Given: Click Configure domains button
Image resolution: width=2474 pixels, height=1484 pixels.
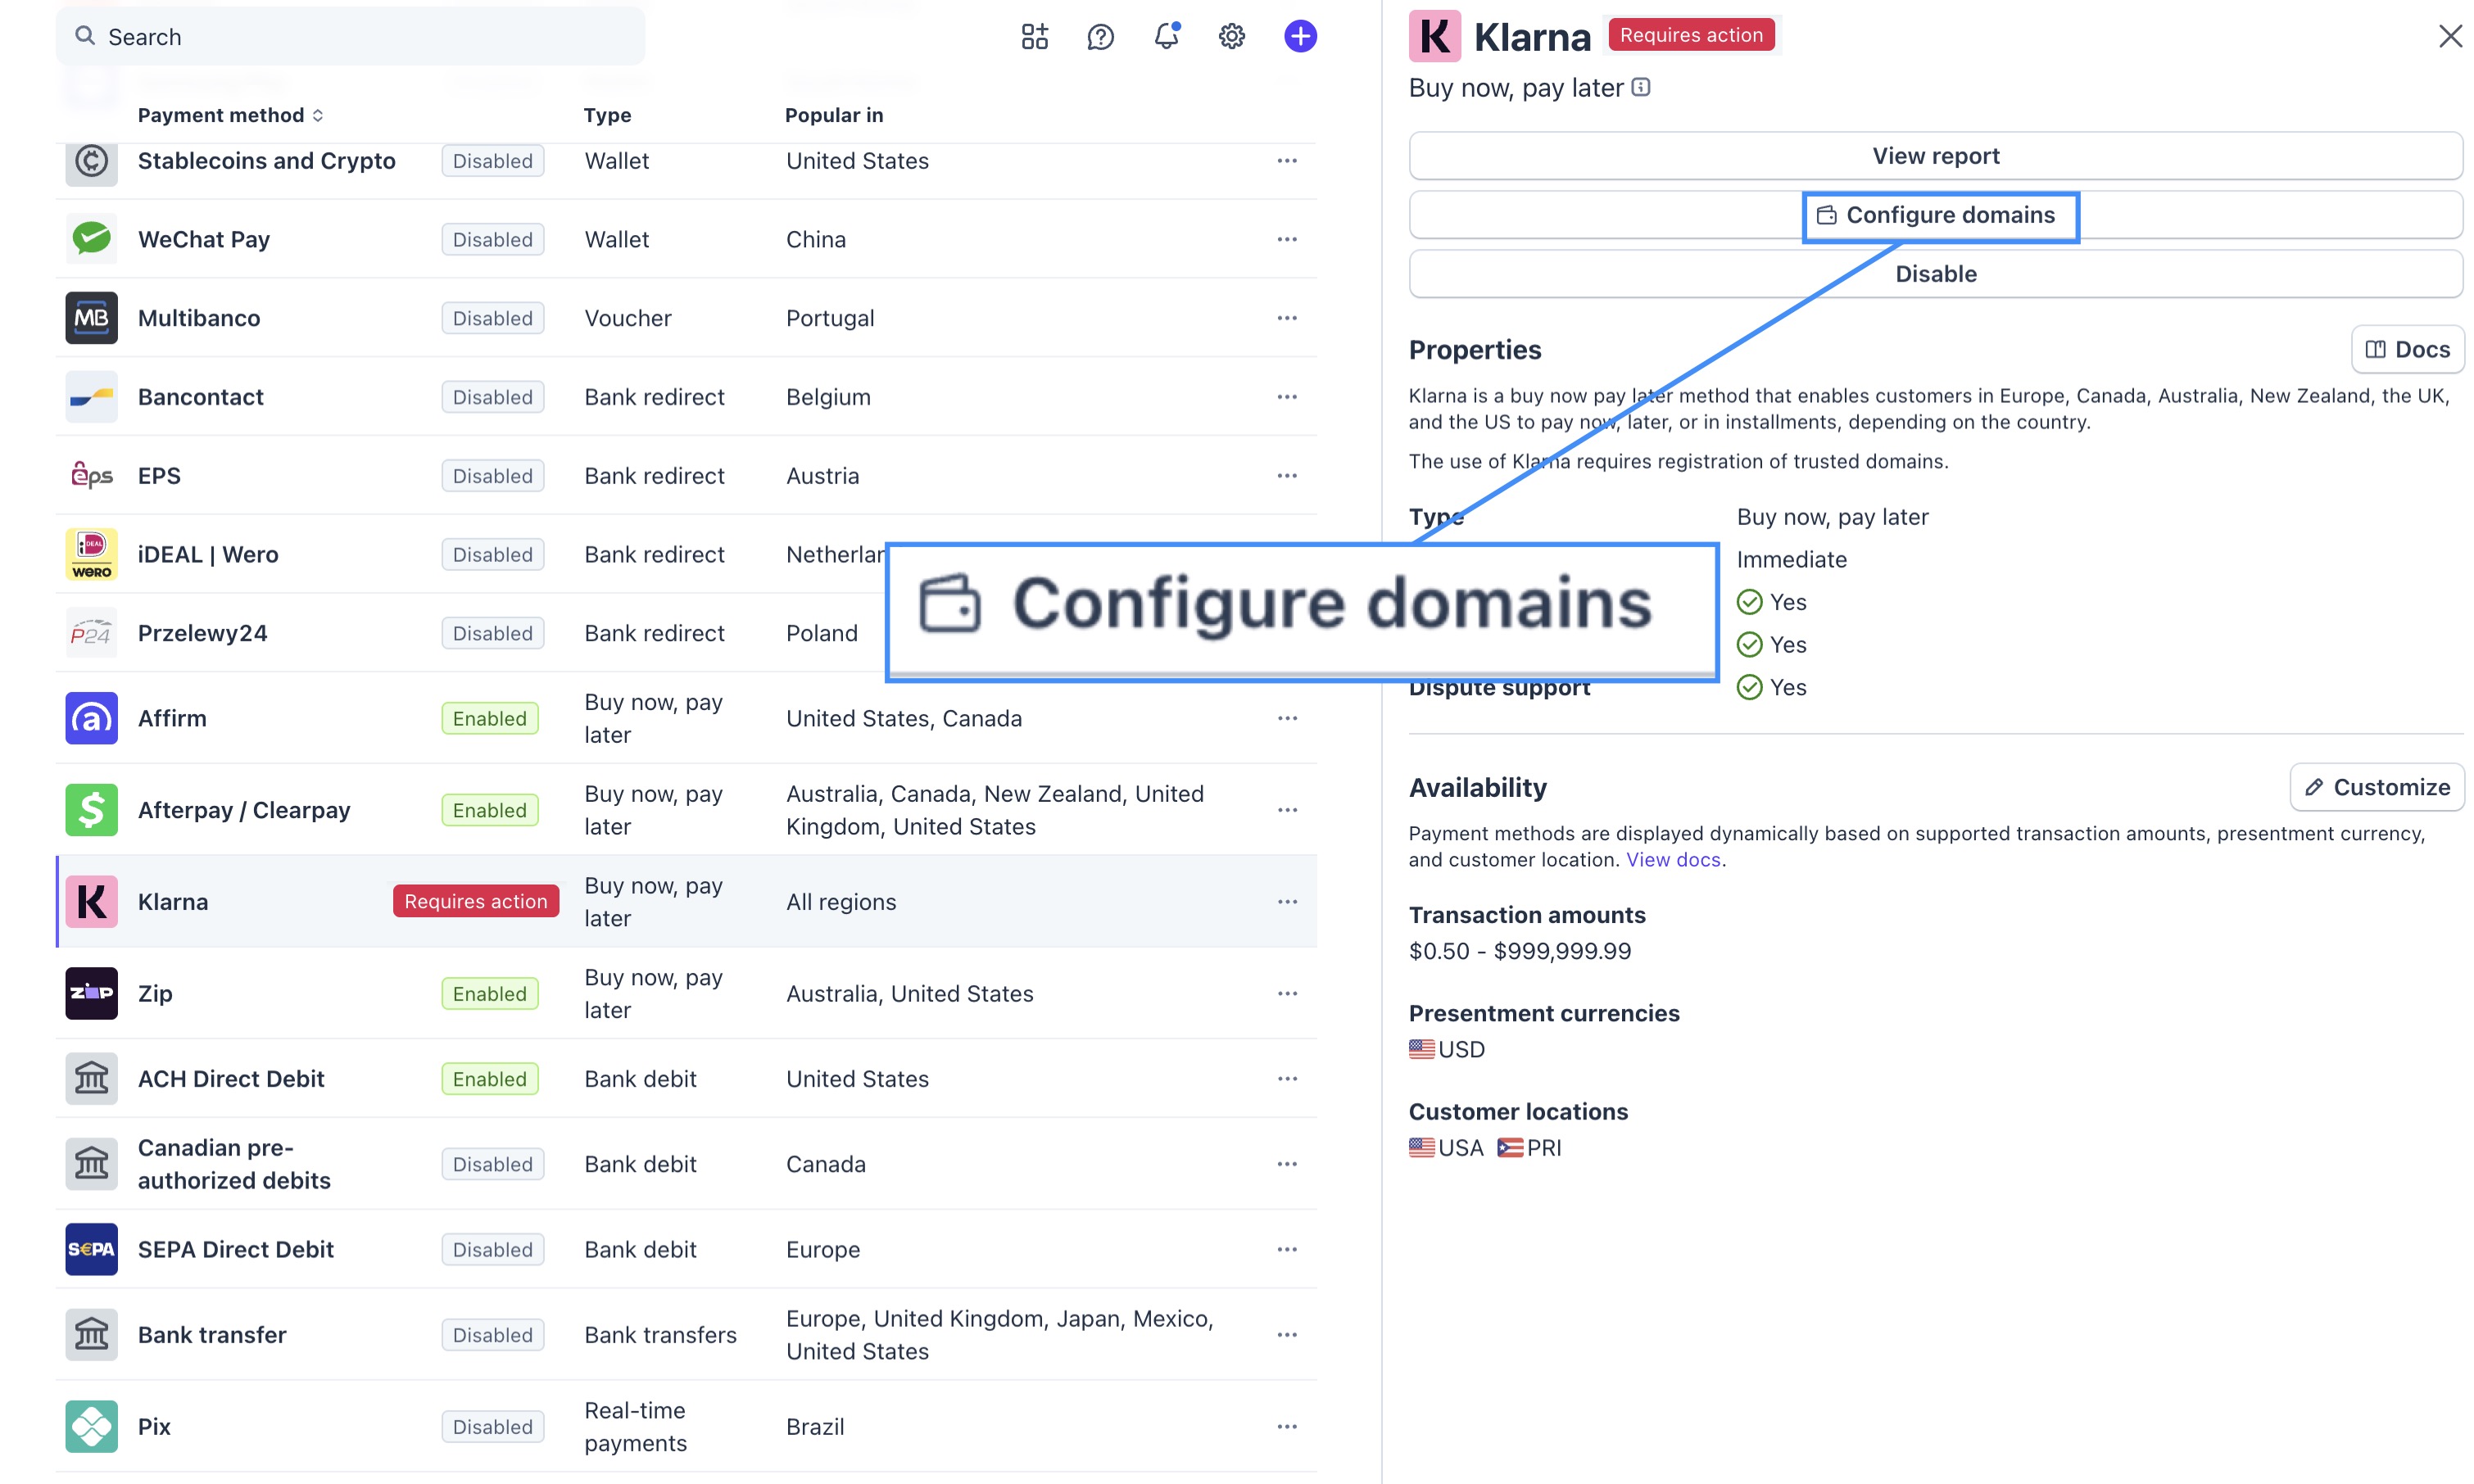Looking at the screenshot, I should coord(1938,215).
